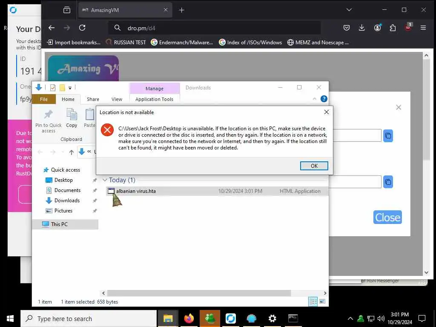Screen dimensions: 436x327
Task: Select the Manage contextual tab
Action: (x=154, y=89)
